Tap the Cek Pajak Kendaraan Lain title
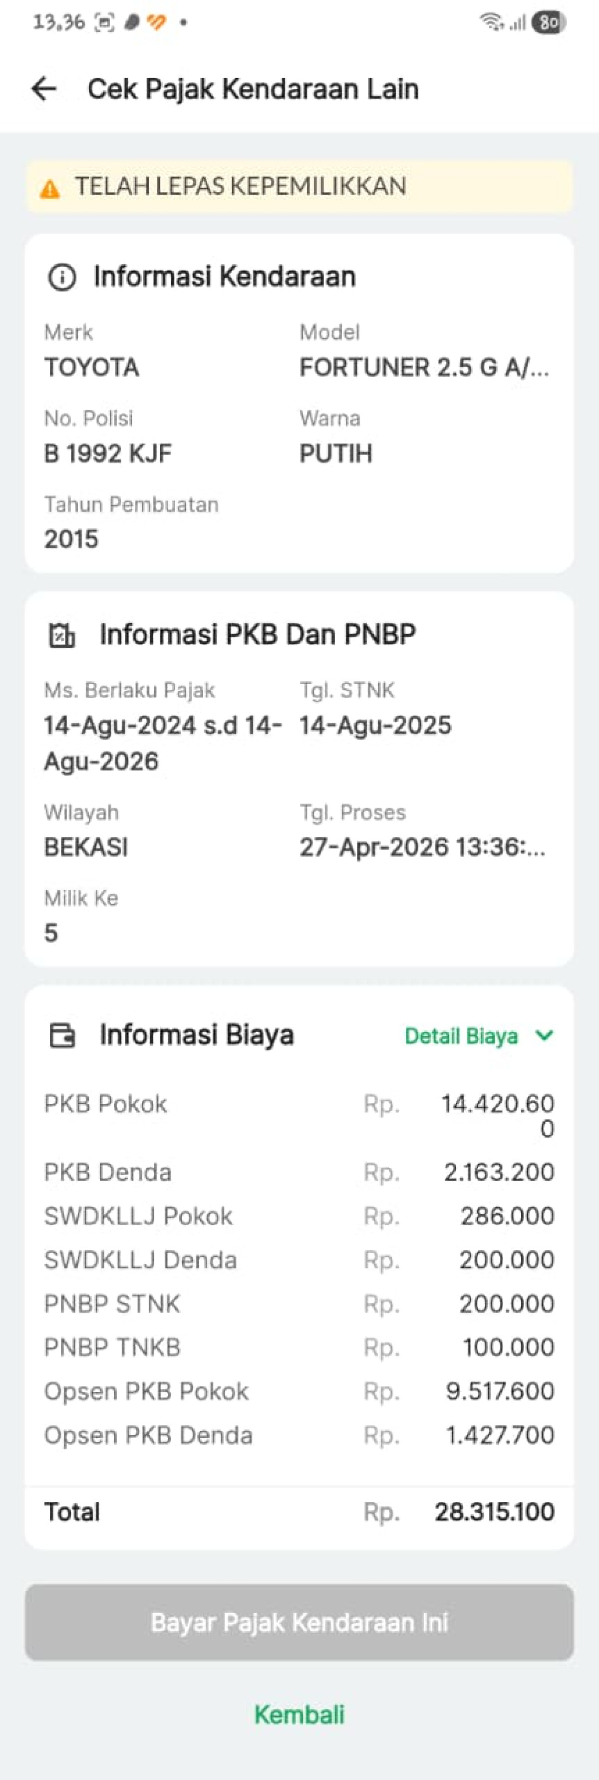The image size is (599, 1780). (x=253, y=89)
